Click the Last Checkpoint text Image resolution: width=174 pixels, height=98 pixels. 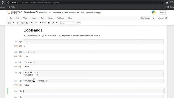tap(66, 13)
